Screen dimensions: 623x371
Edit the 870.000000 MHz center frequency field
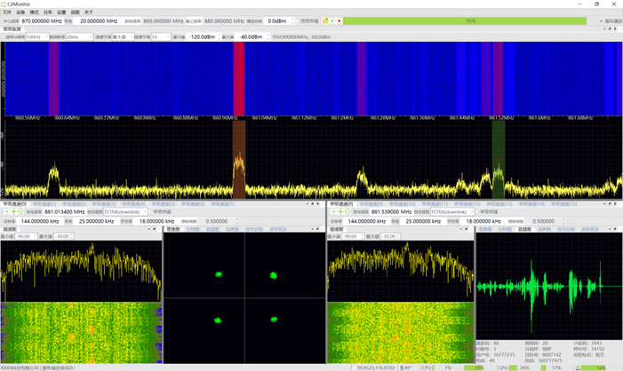tap(41, 20)
